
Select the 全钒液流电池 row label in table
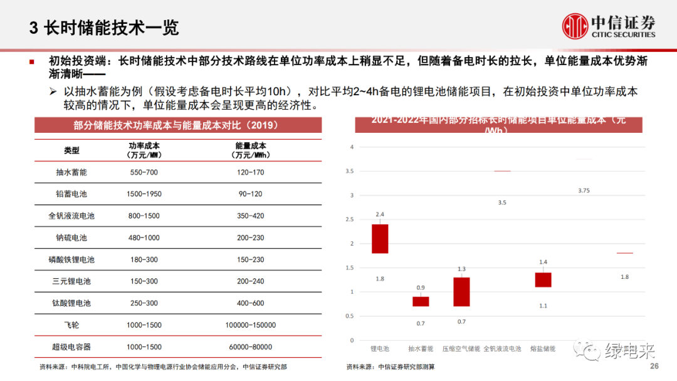71,216
